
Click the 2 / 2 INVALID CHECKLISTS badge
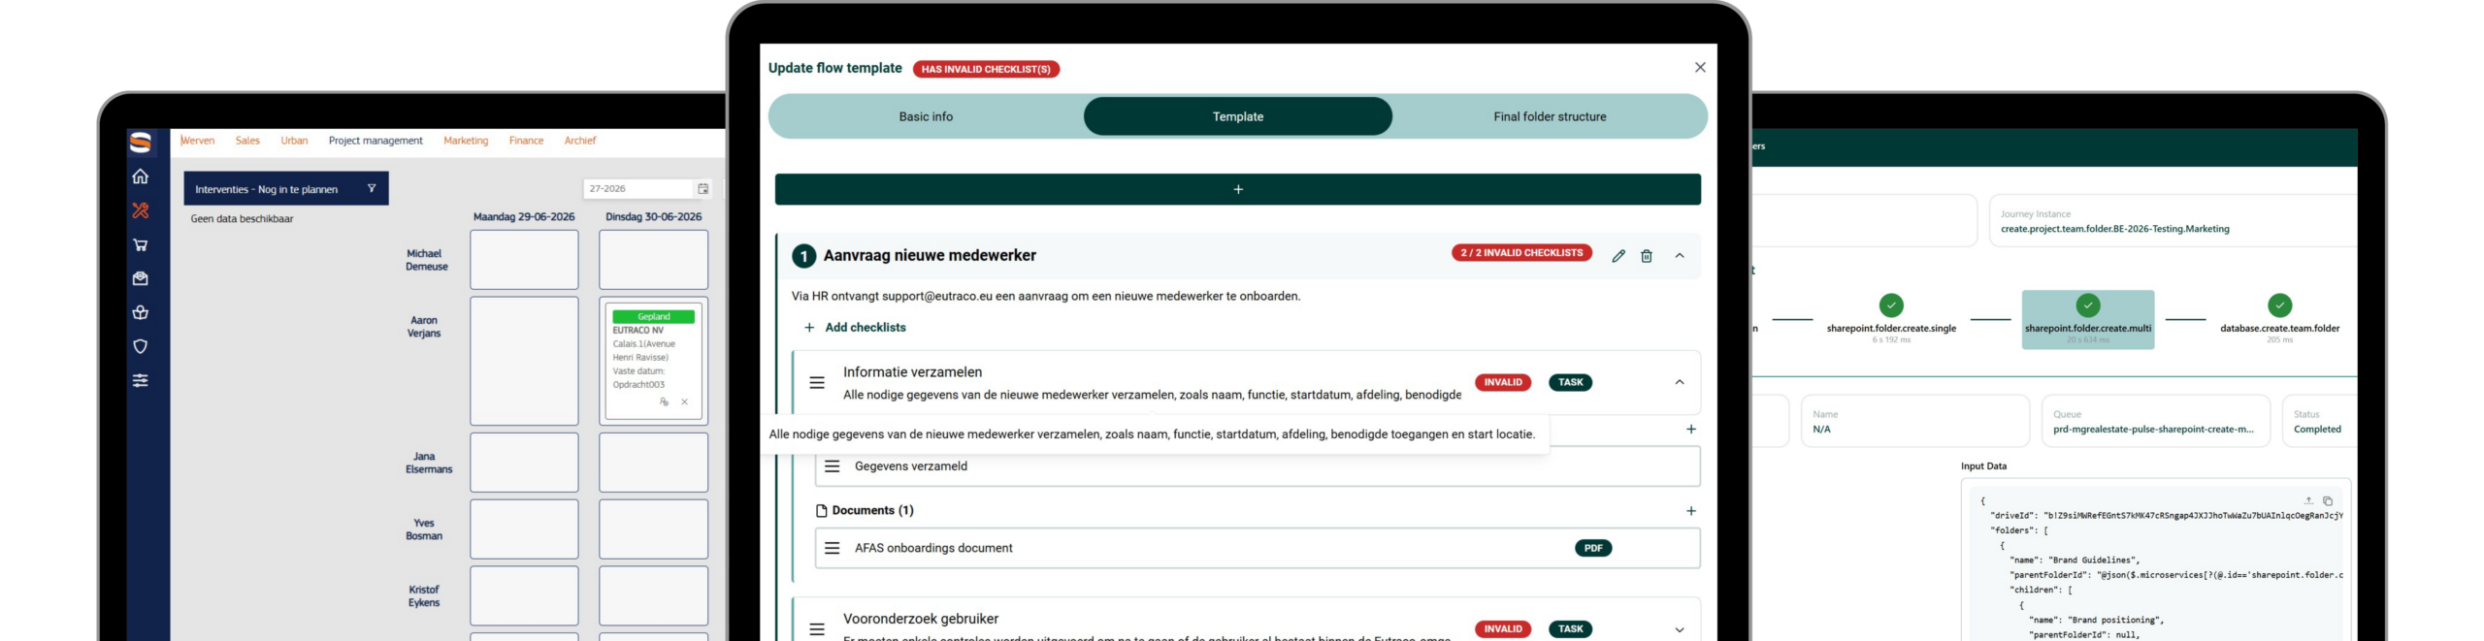[1521, 253]
